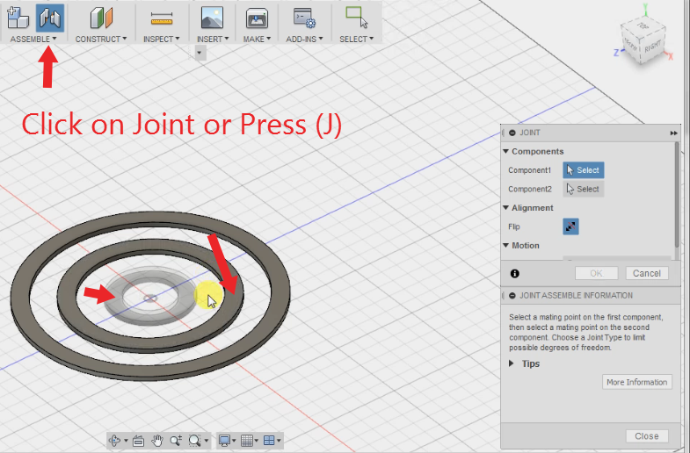The width and height of the screenshot is (690, 453).
Task: Click the Insert image icon
Action: pos(212,18)
